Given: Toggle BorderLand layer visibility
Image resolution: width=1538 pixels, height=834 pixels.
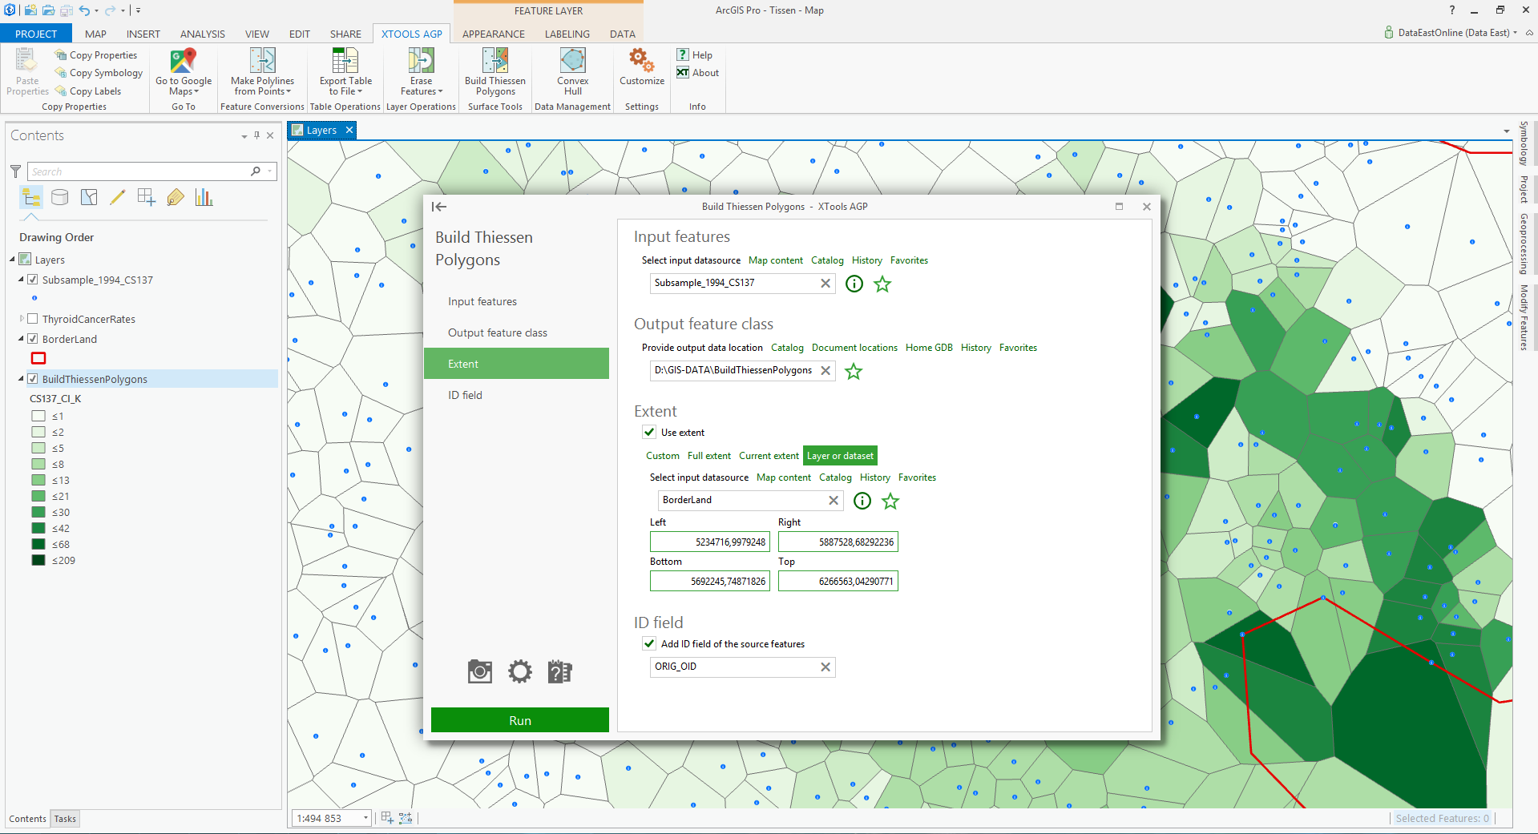Looking at the screenshot, I should 33,339.
